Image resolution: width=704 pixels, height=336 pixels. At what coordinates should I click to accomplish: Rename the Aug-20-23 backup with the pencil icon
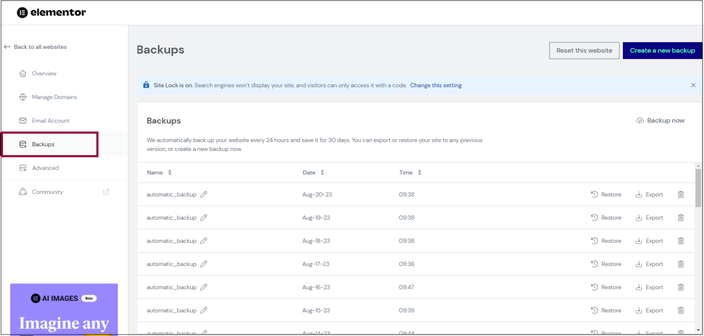[x=203, y=194]
